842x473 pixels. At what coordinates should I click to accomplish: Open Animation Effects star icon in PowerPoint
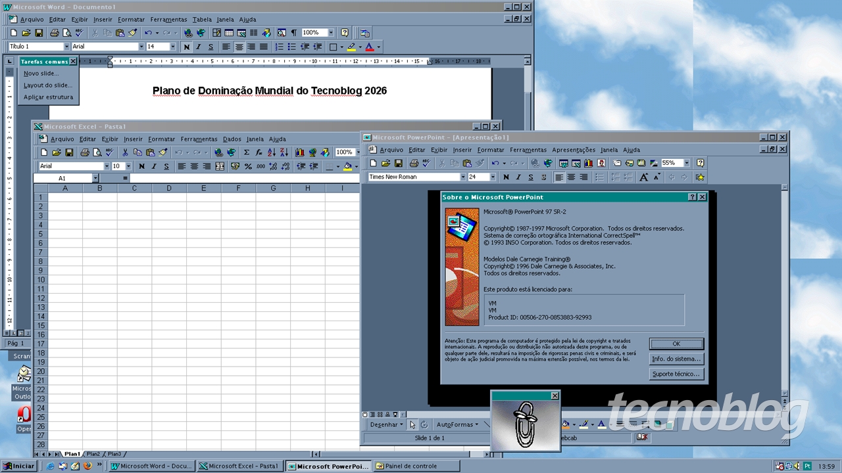700,177
